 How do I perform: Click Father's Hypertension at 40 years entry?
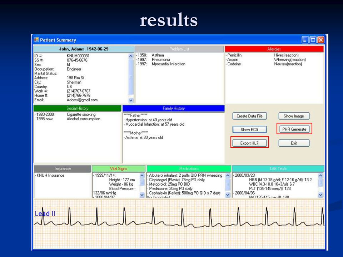point(148,120)
